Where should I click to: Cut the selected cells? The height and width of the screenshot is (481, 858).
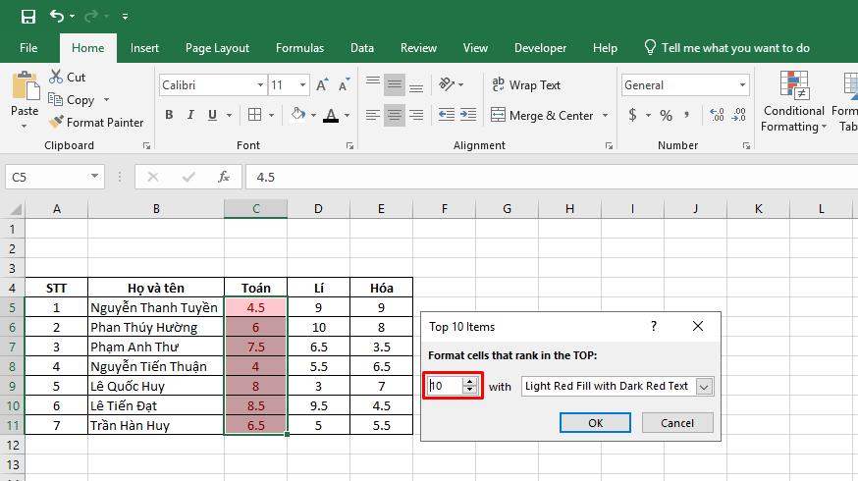click(68, 78)
